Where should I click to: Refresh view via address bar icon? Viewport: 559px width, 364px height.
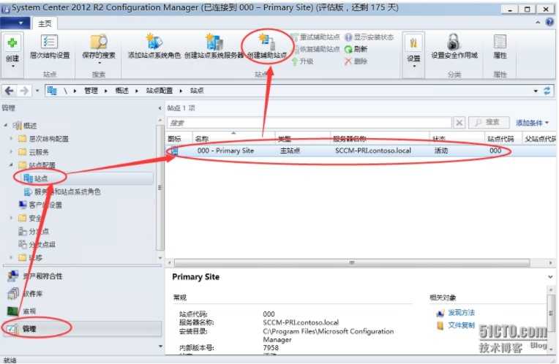tap(547, 91)
